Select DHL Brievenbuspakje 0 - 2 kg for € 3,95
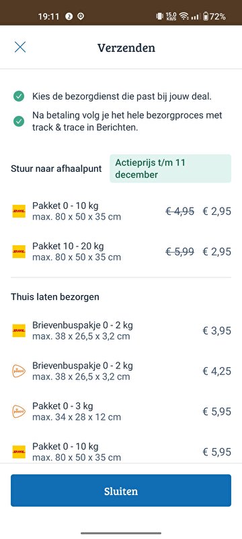242x539 pixels. (121, 331)
